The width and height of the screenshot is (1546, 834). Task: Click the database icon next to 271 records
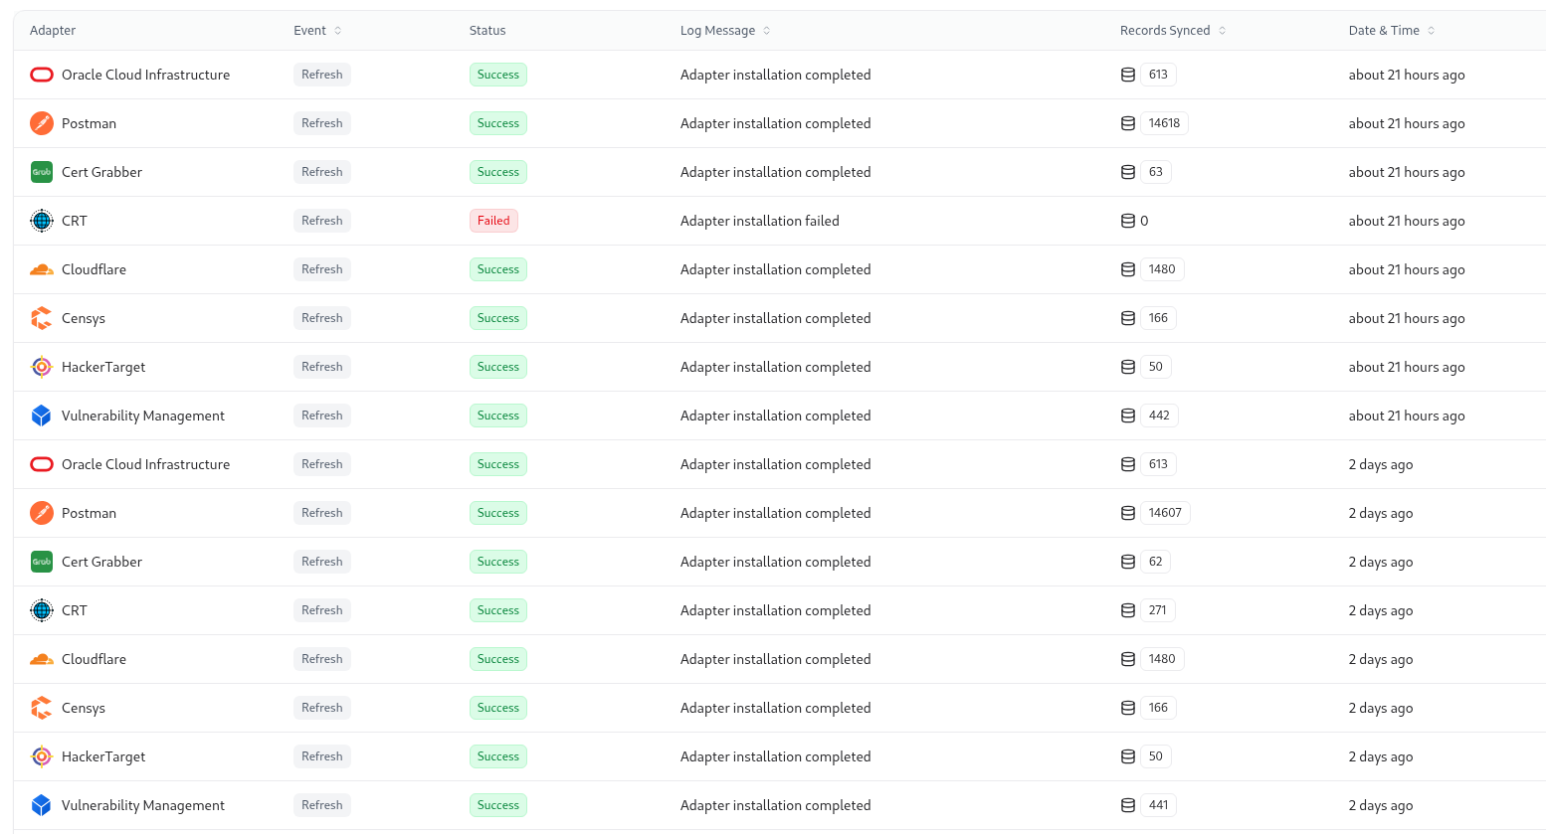tap(1128, 610)
